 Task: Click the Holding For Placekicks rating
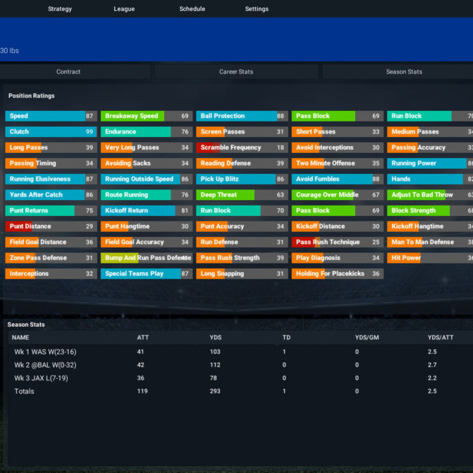pos(338,274)
